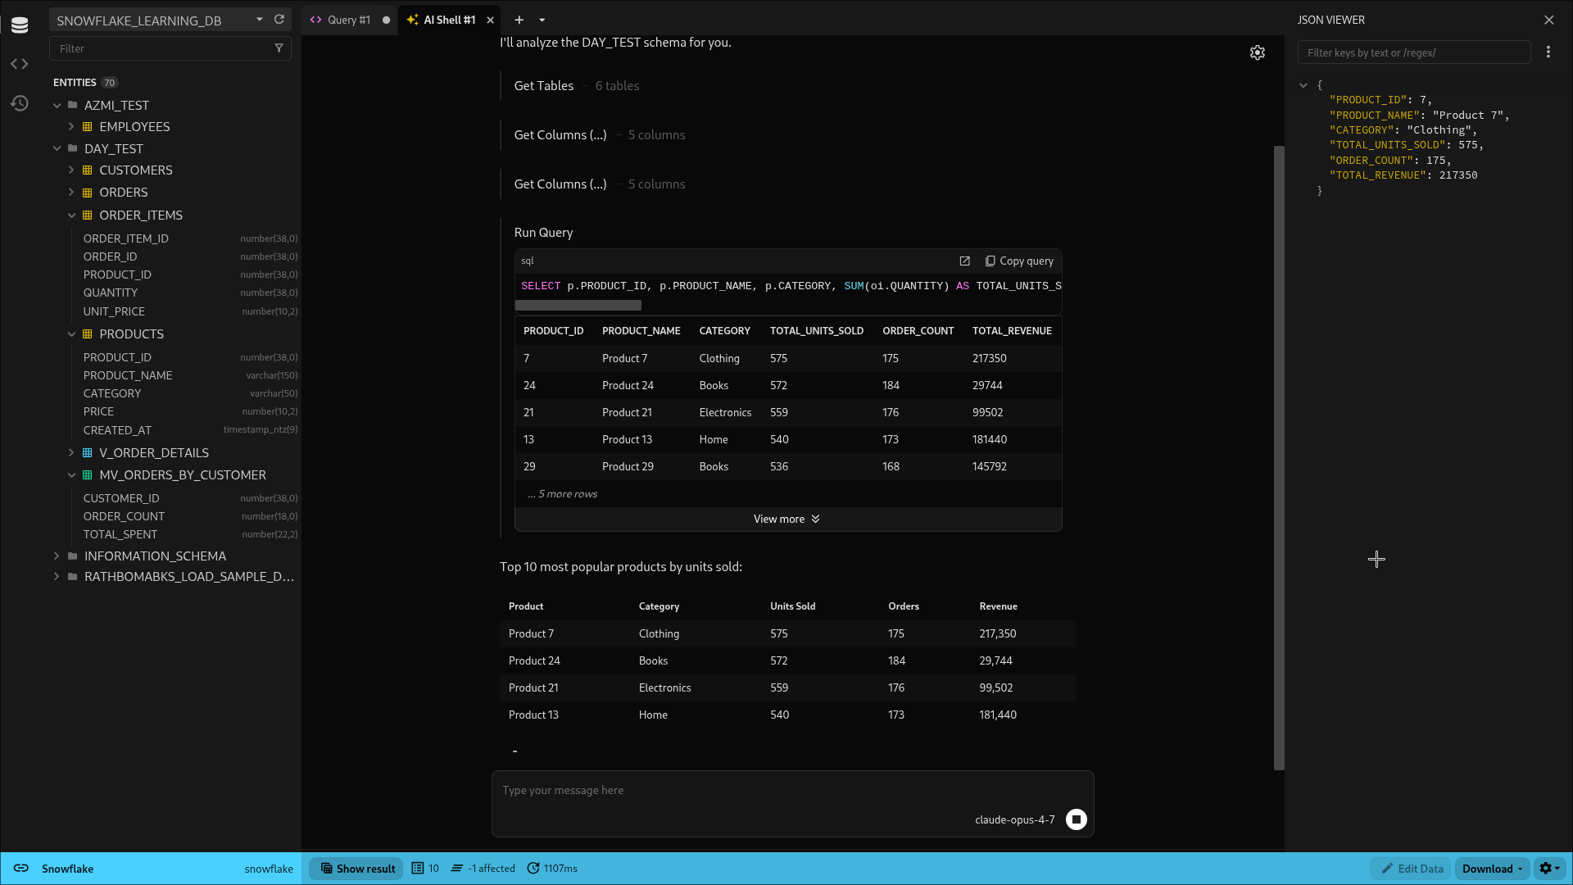Refresh the database entity list

(x=279, y=20)
